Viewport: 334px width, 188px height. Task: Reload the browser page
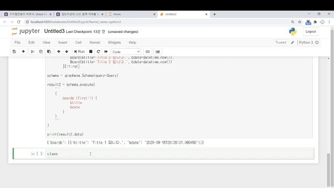tap(19, 22)
